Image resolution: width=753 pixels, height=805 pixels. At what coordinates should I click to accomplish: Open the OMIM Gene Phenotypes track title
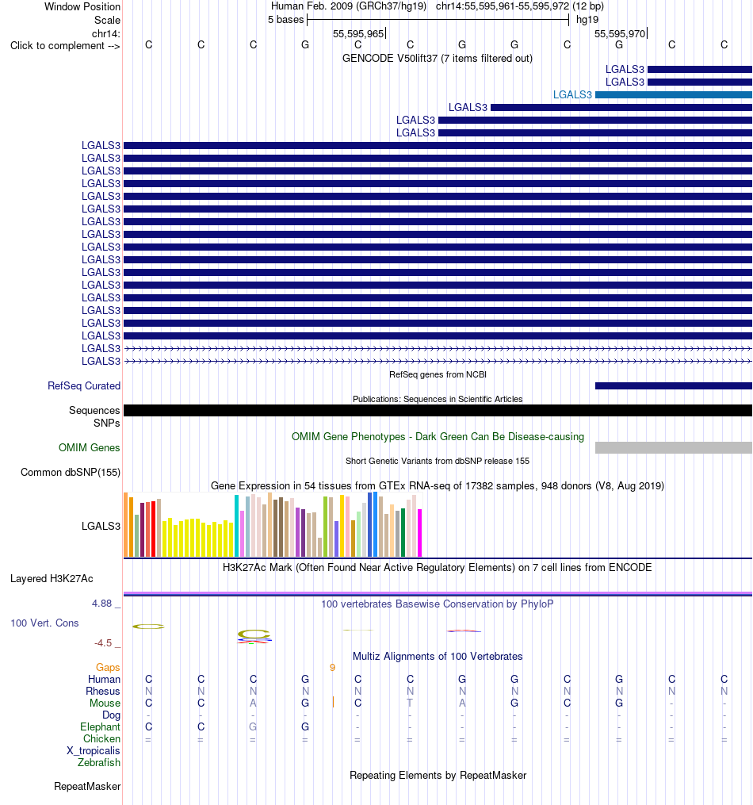click(x=438, y=437)
